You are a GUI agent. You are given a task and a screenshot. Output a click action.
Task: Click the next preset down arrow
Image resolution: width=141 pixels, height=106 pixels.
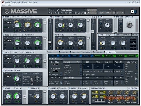click(88, 13)
